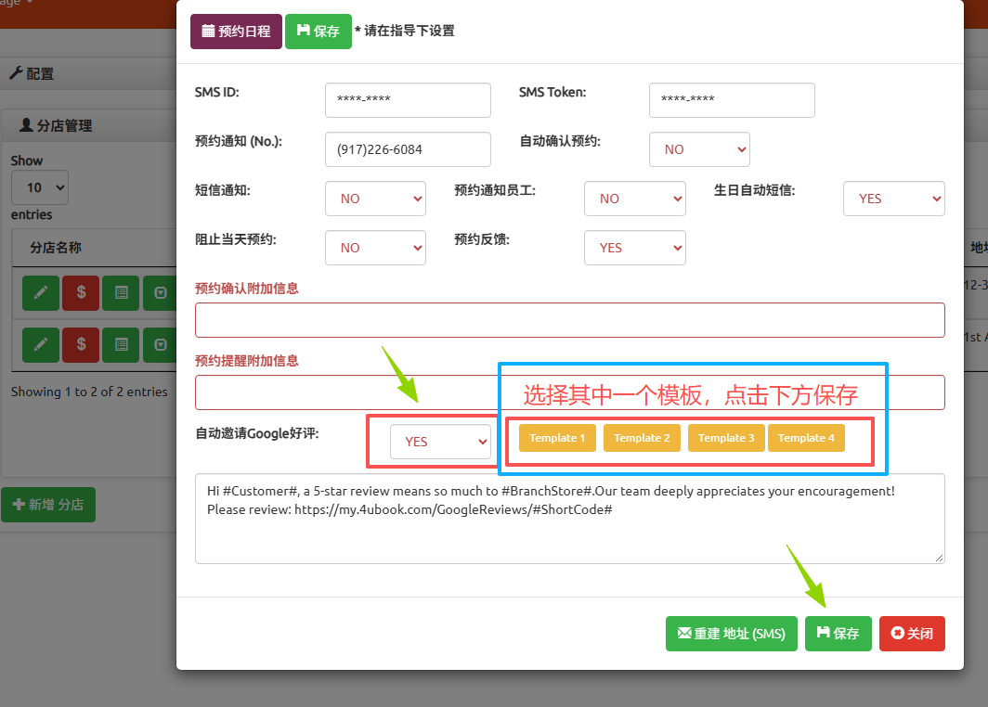Click the green list icon in first branch row

121,293
